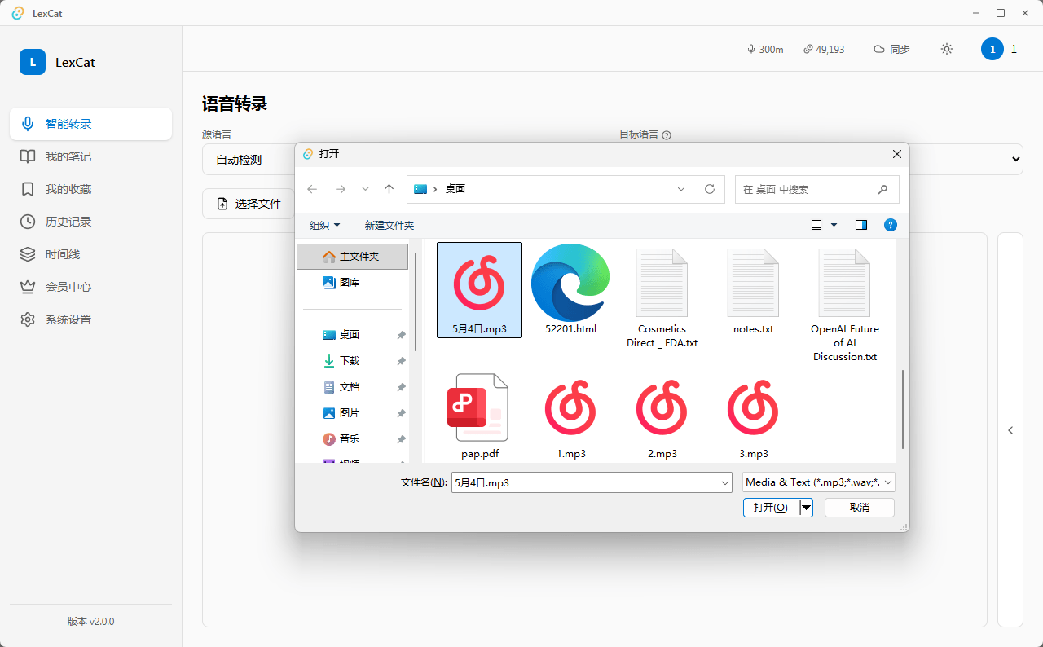The width and height of the screenshot is (1043, 647).
Task: Click the search magnifier icon
Action: pos(882,189)
